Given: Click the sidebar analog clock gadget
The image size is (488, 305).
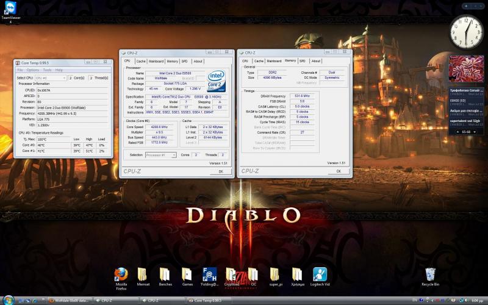Looking at the screenshot, I should 465,32.
